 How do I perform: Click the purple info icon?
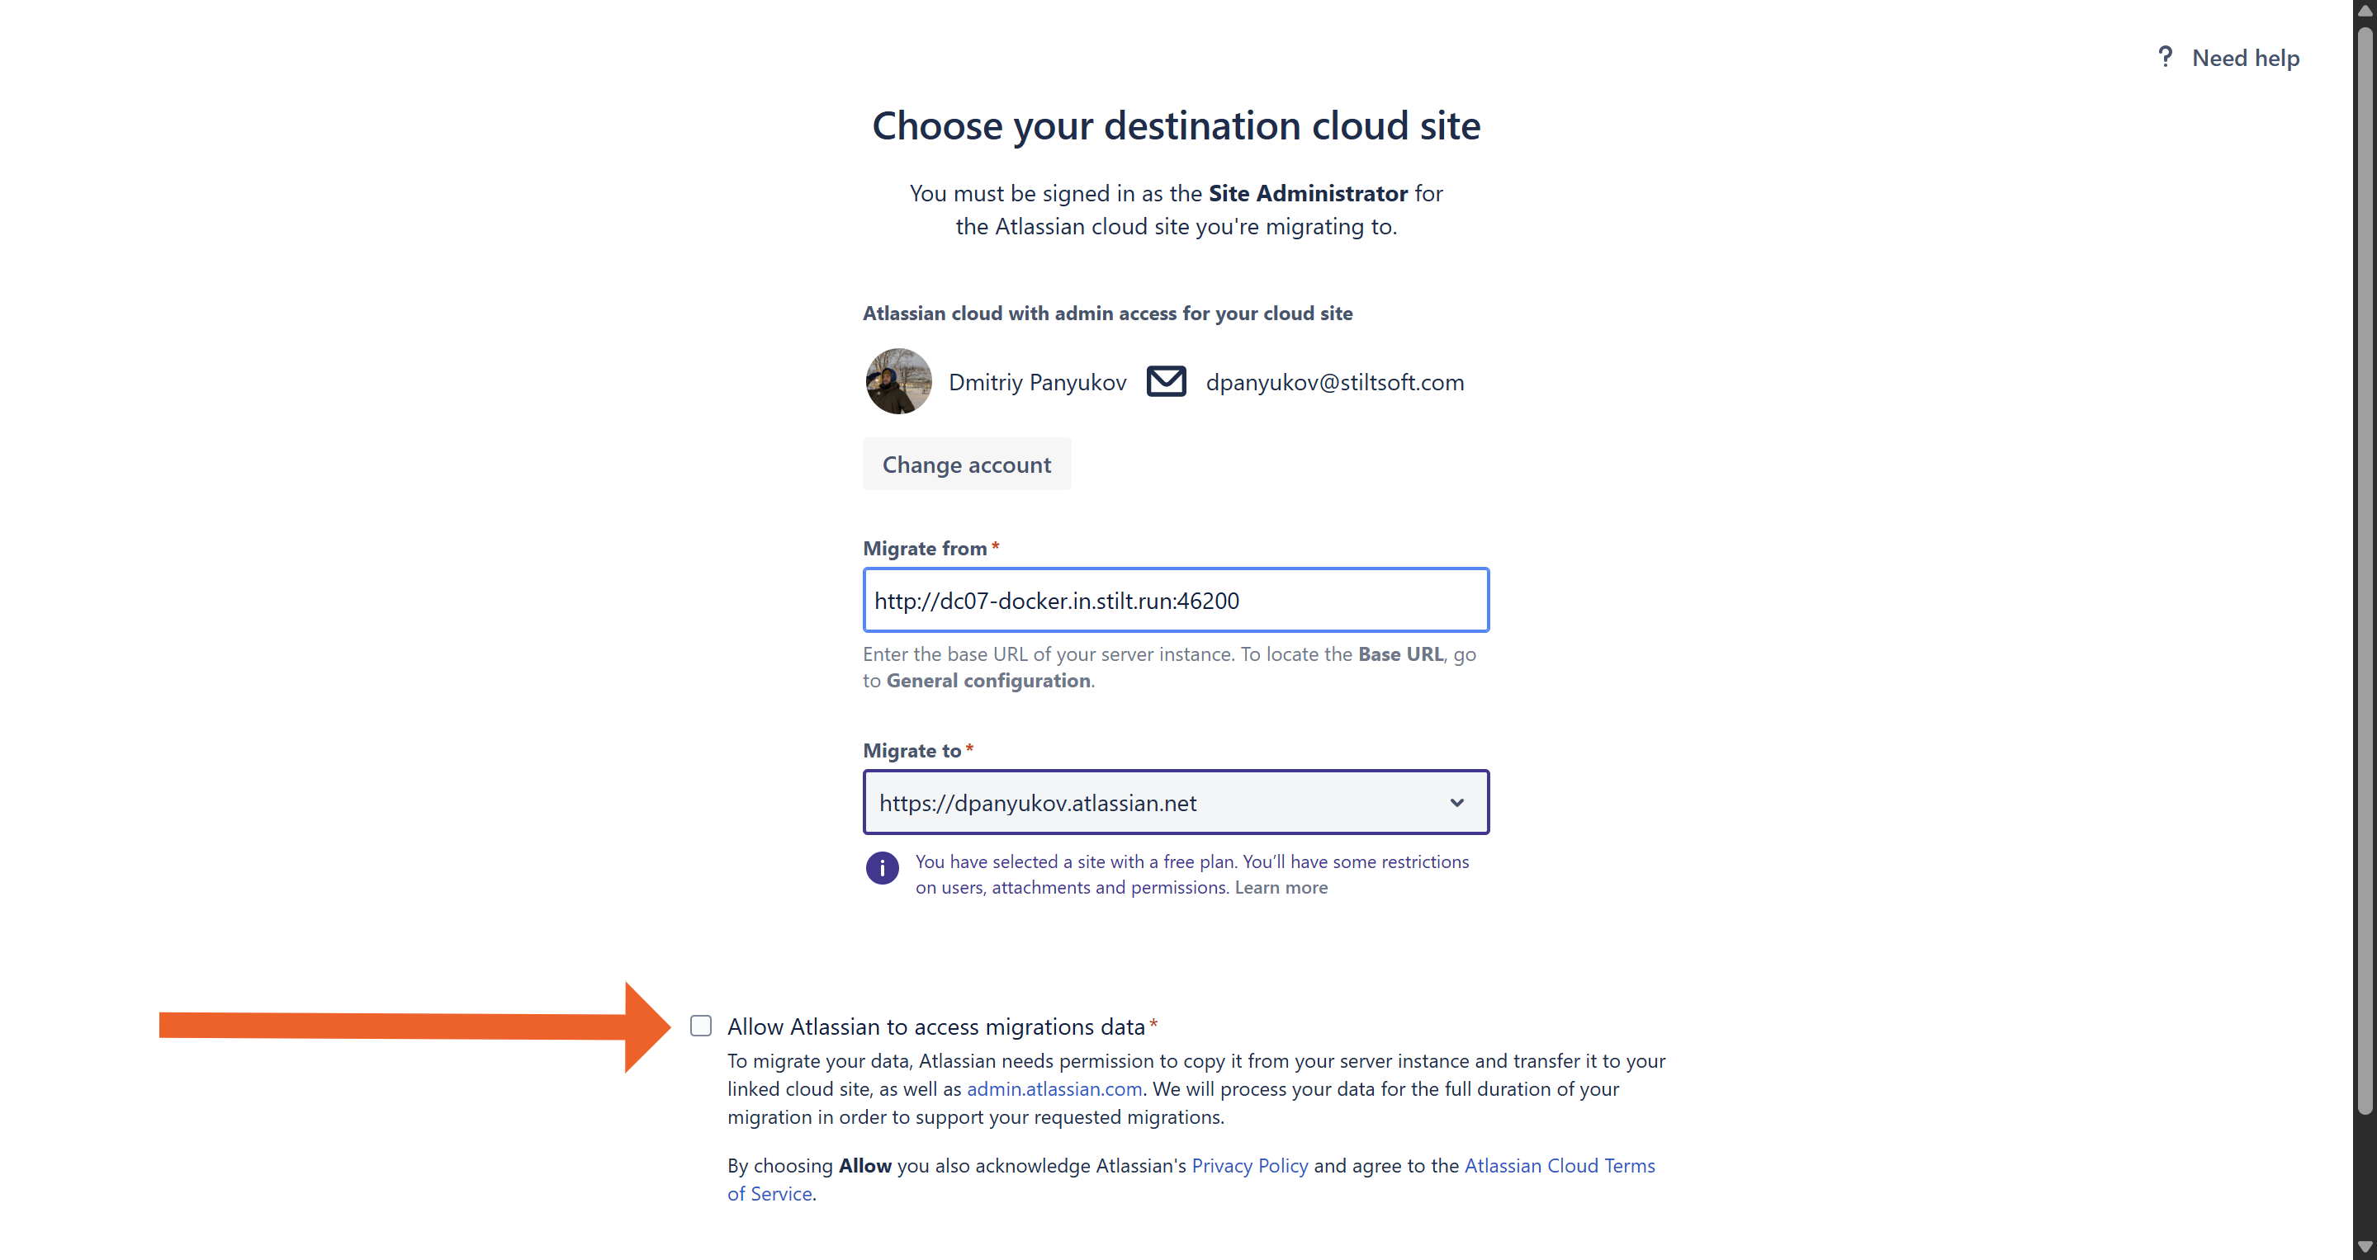881,868
